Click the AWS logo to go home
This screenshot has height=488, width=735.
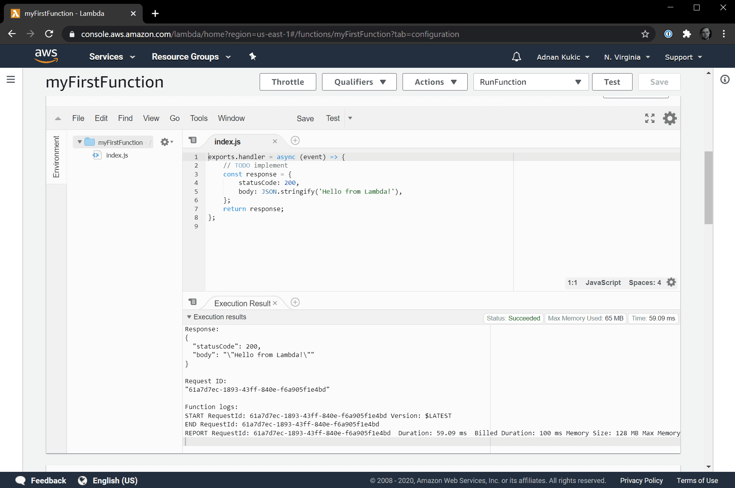tap(46, 56)
